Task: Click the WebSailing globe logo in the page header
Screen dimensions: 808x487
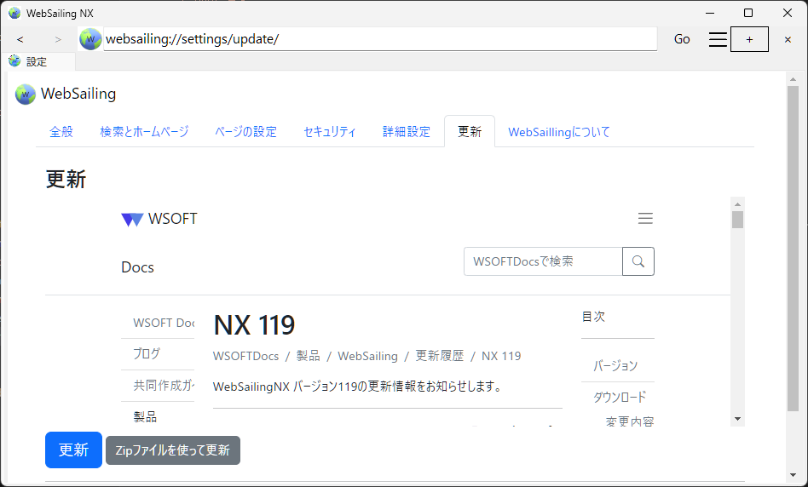Action: (x=26, y=95)
